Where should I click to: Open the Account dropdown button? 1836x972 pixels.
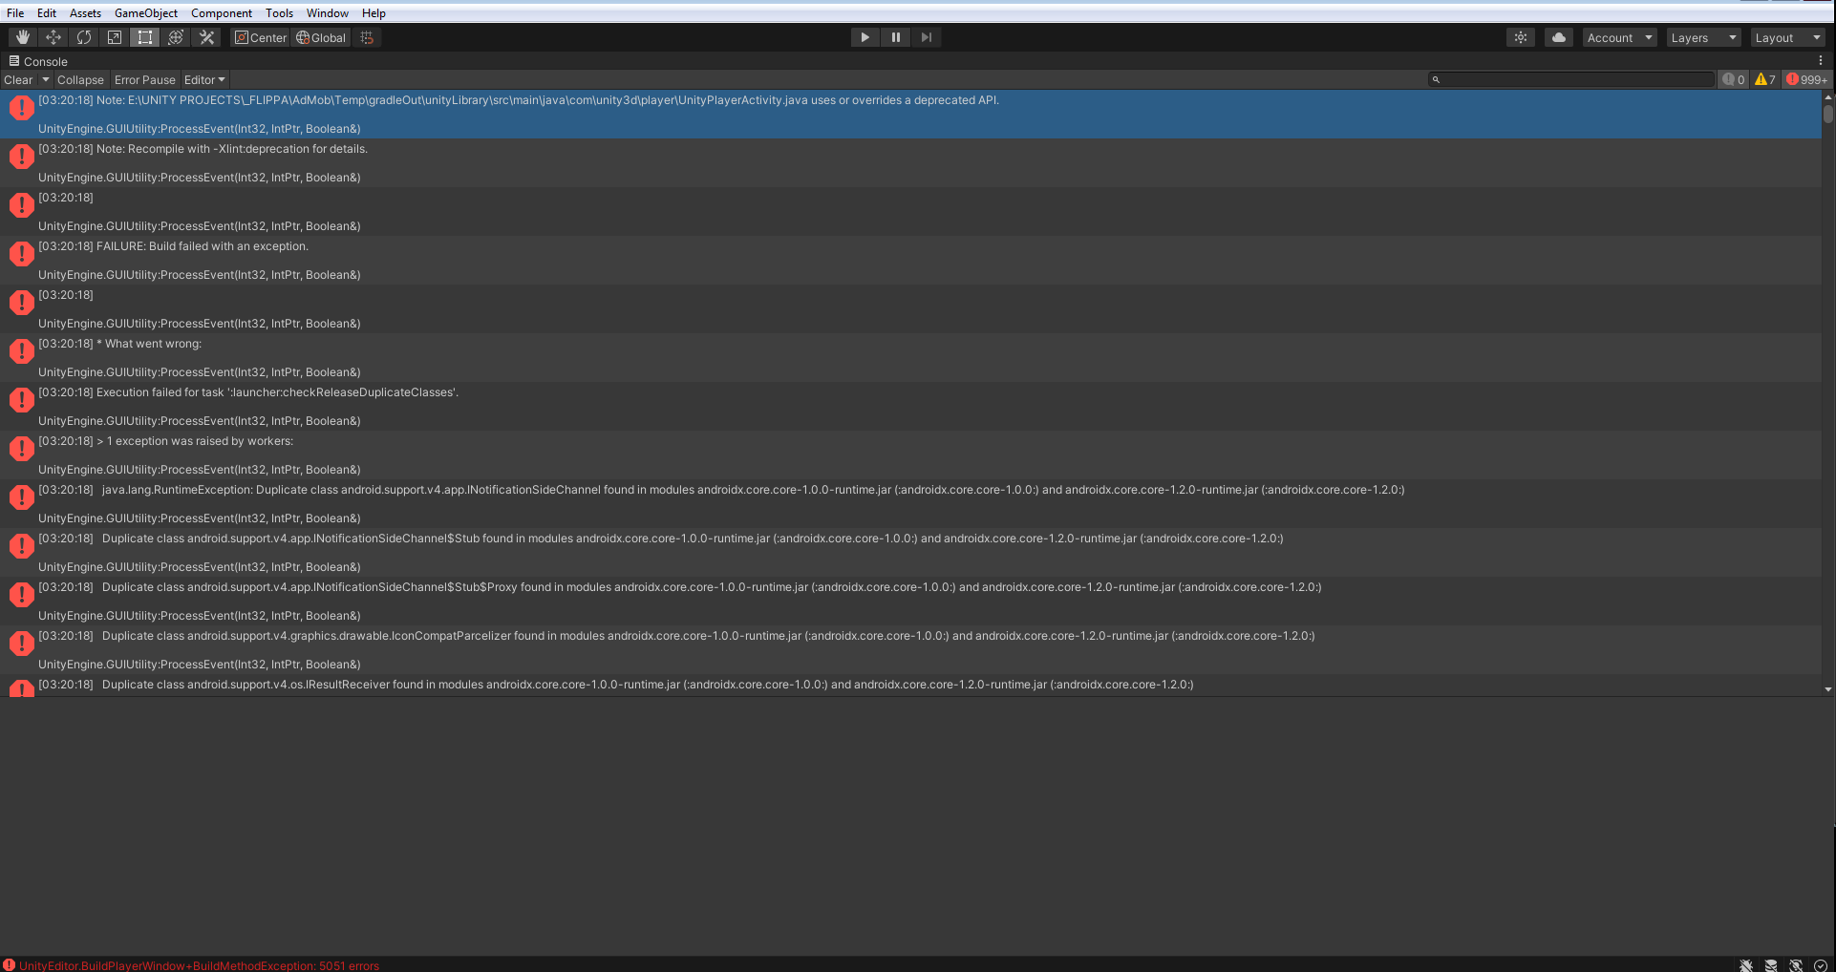click(x=1618, y=37)
